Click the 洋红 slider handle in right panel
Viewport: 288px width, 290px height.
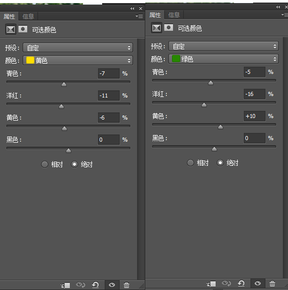click(x=204, y=105)
